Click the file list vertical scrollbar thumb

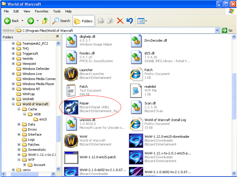coord(234,96)
